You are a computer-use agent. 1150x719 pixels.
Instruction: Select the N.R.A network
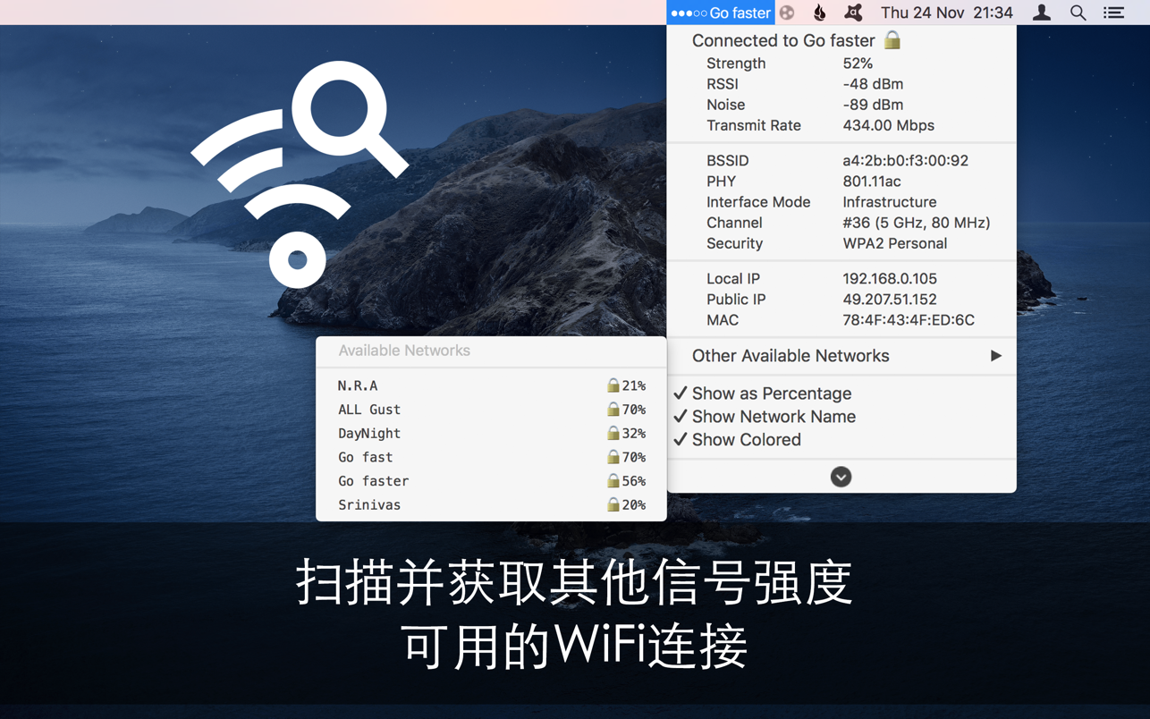click(491, 385)
